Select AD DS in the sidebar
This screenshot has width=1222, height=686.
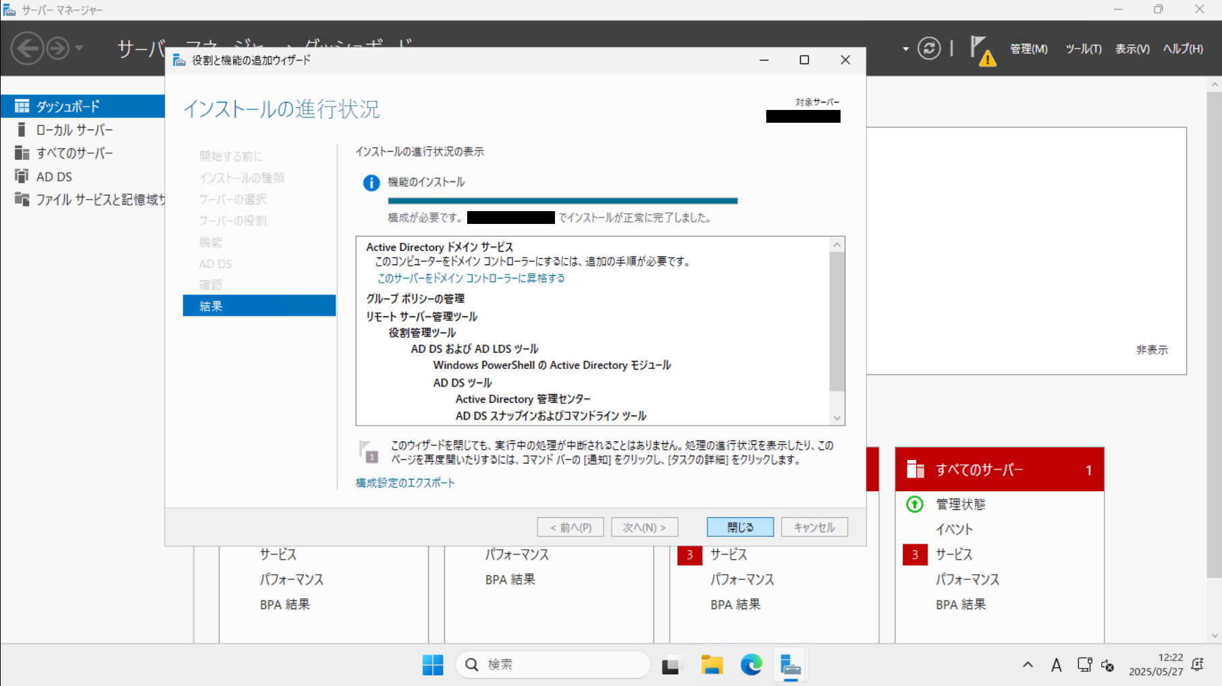[82, 177]
